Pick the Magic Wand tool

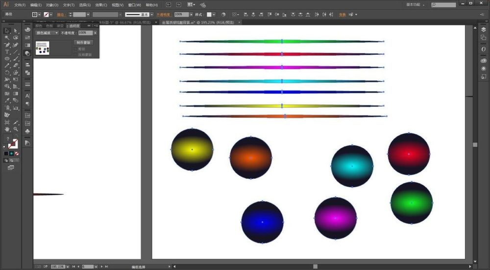click(x=7, y=38)
